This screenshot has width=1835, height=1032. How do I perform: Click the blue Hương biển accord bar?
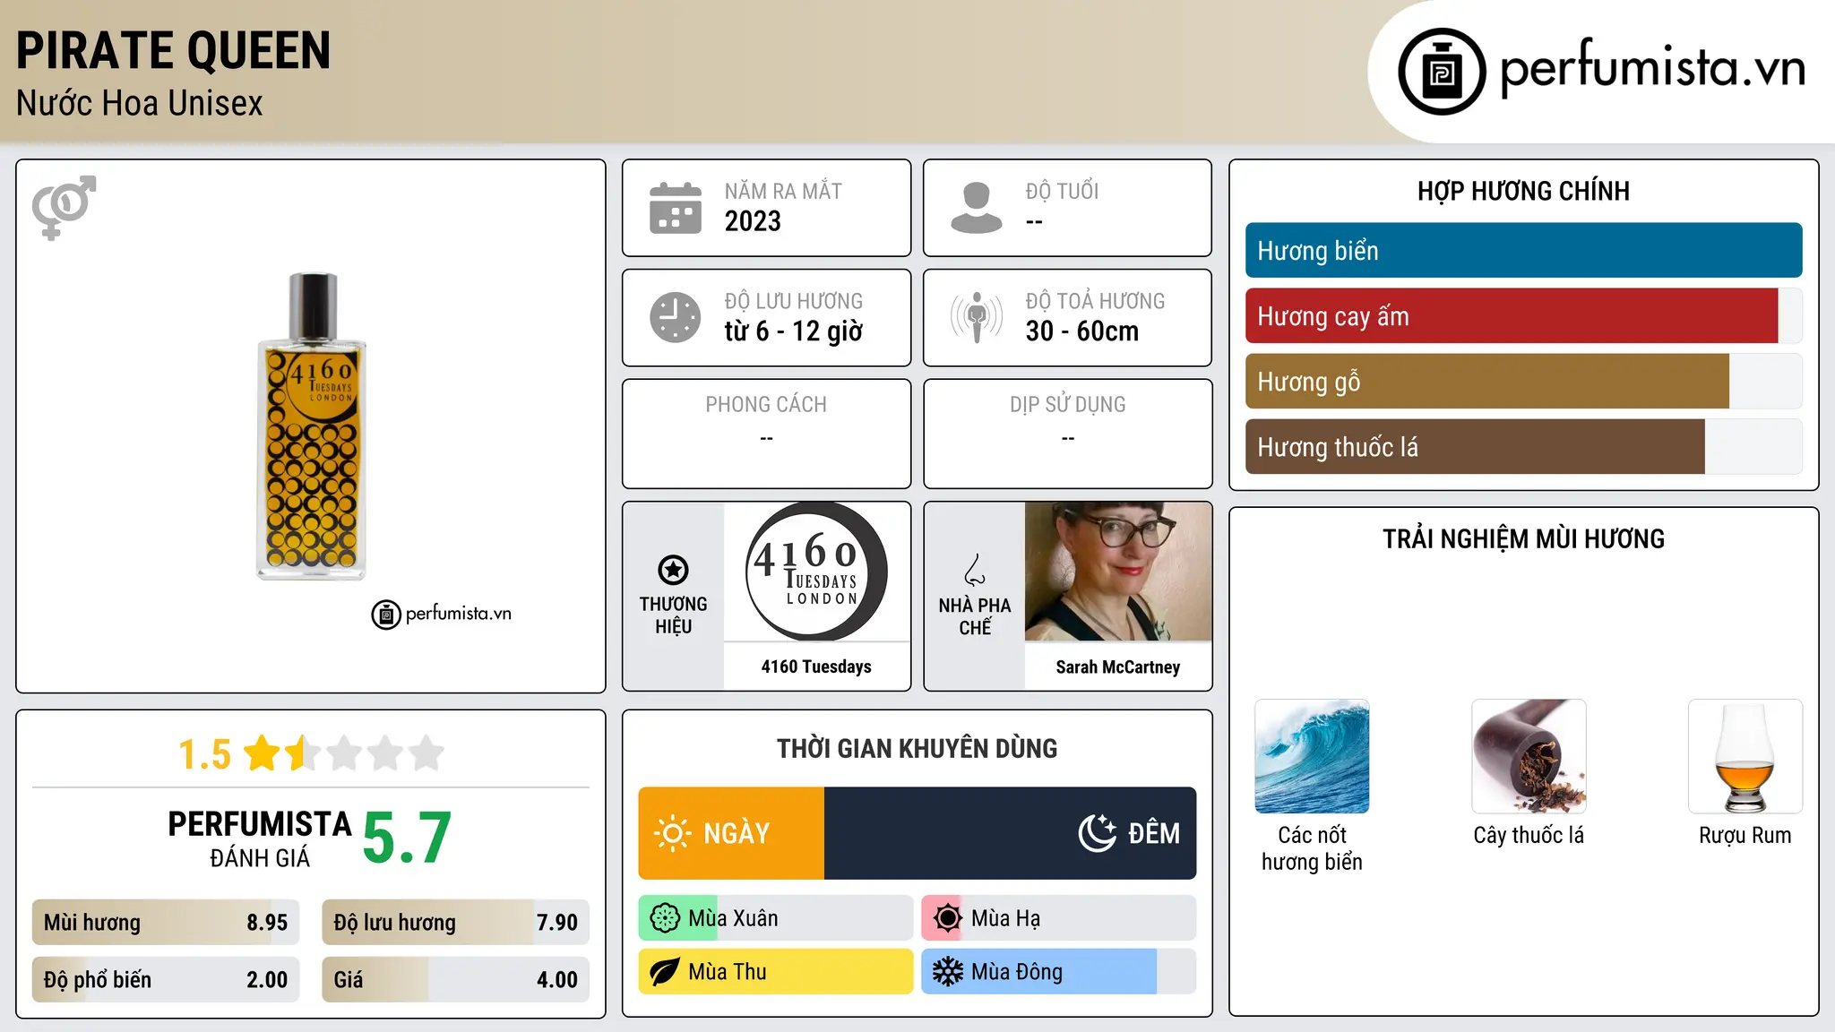(1523, 251)
